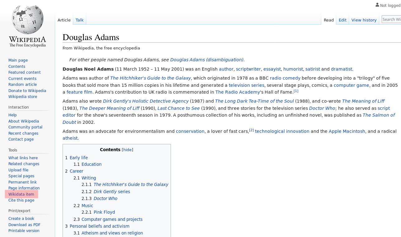The height and width of the screenshot is (237, 401).
Task: Select Download as PDF
Action: tap(24, 224)
